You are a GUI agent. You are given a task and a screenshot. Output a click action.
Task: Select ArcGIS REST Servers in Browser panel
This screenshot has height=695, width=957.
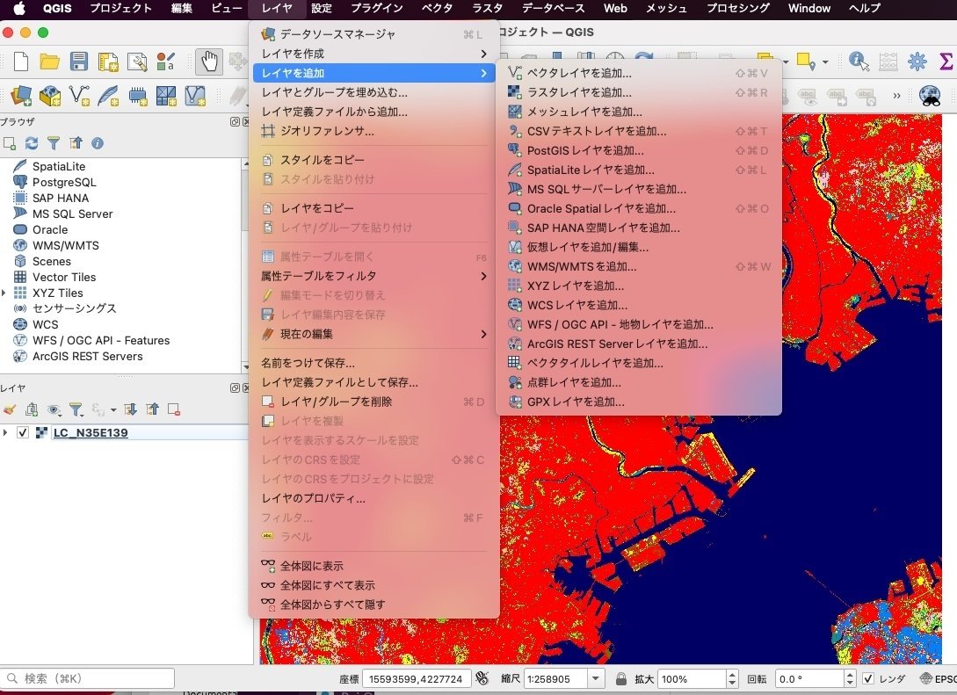coord(87,357)
